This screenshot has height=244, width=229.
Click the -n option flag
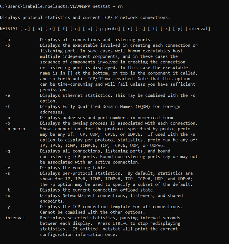[8, 118]
